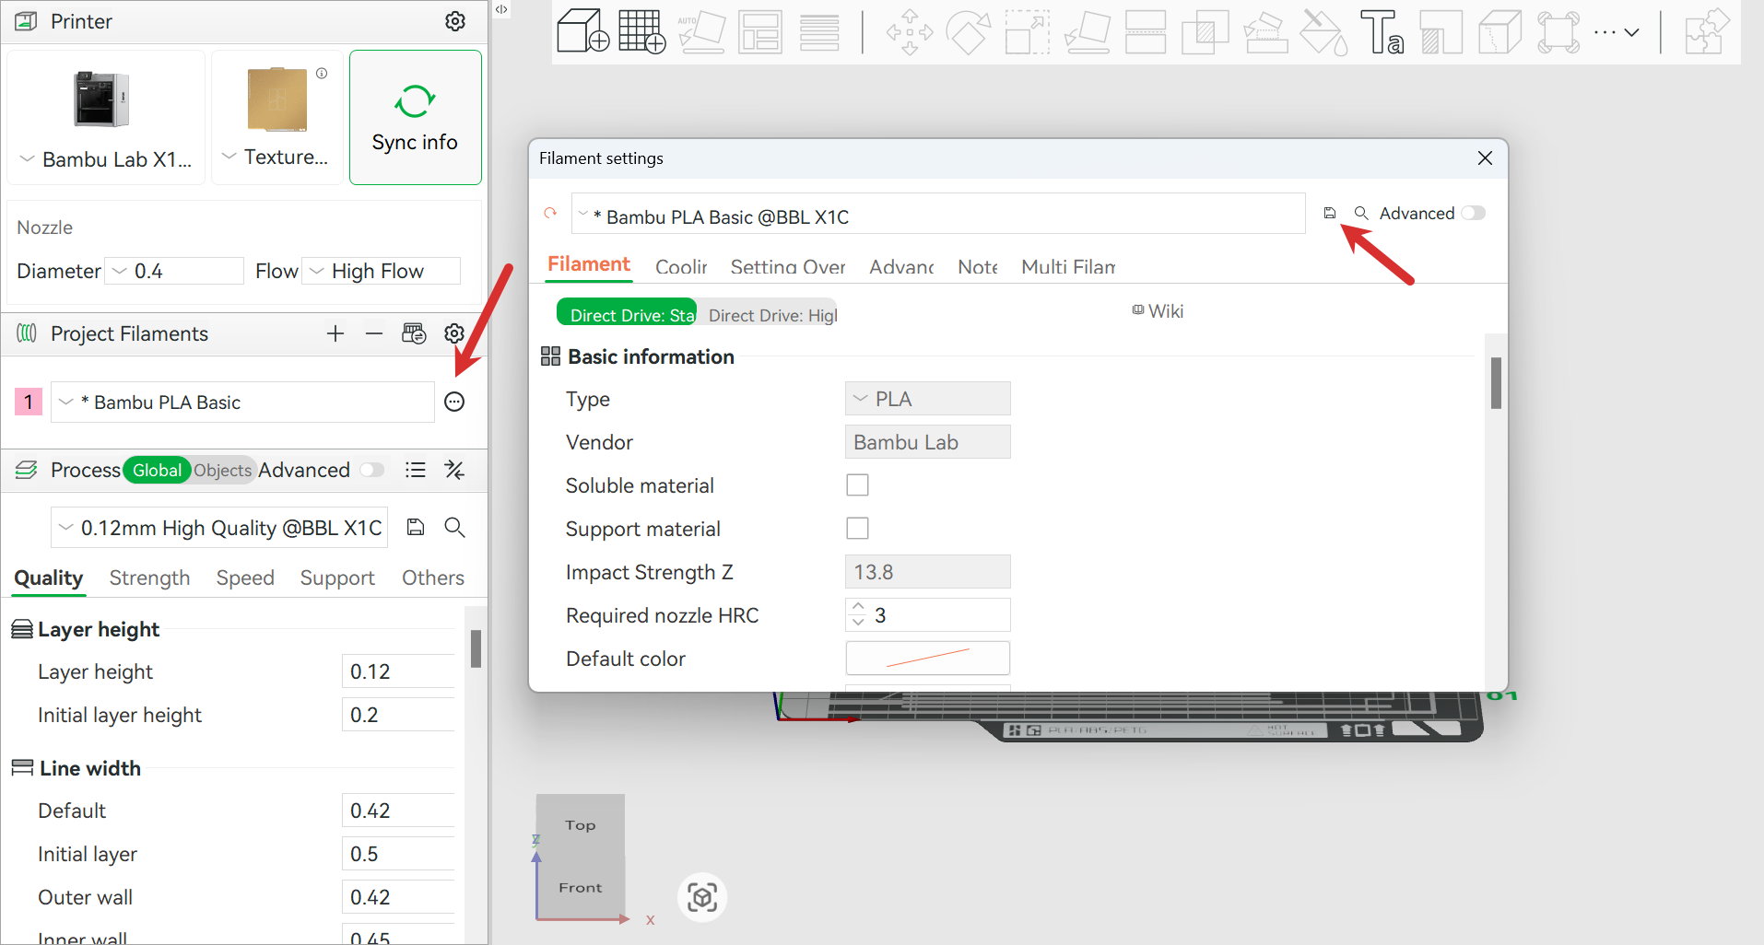Open the Bambu PLA Basic @BBL X1C preset dropdown
The width and height of the screenshot is (1764, 945).
pyautogui.click(x=938, y=214)
